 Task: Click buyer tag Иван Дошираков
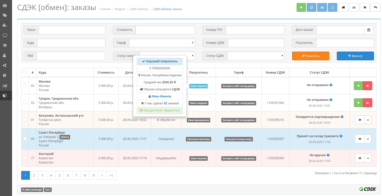coord(198,120)
